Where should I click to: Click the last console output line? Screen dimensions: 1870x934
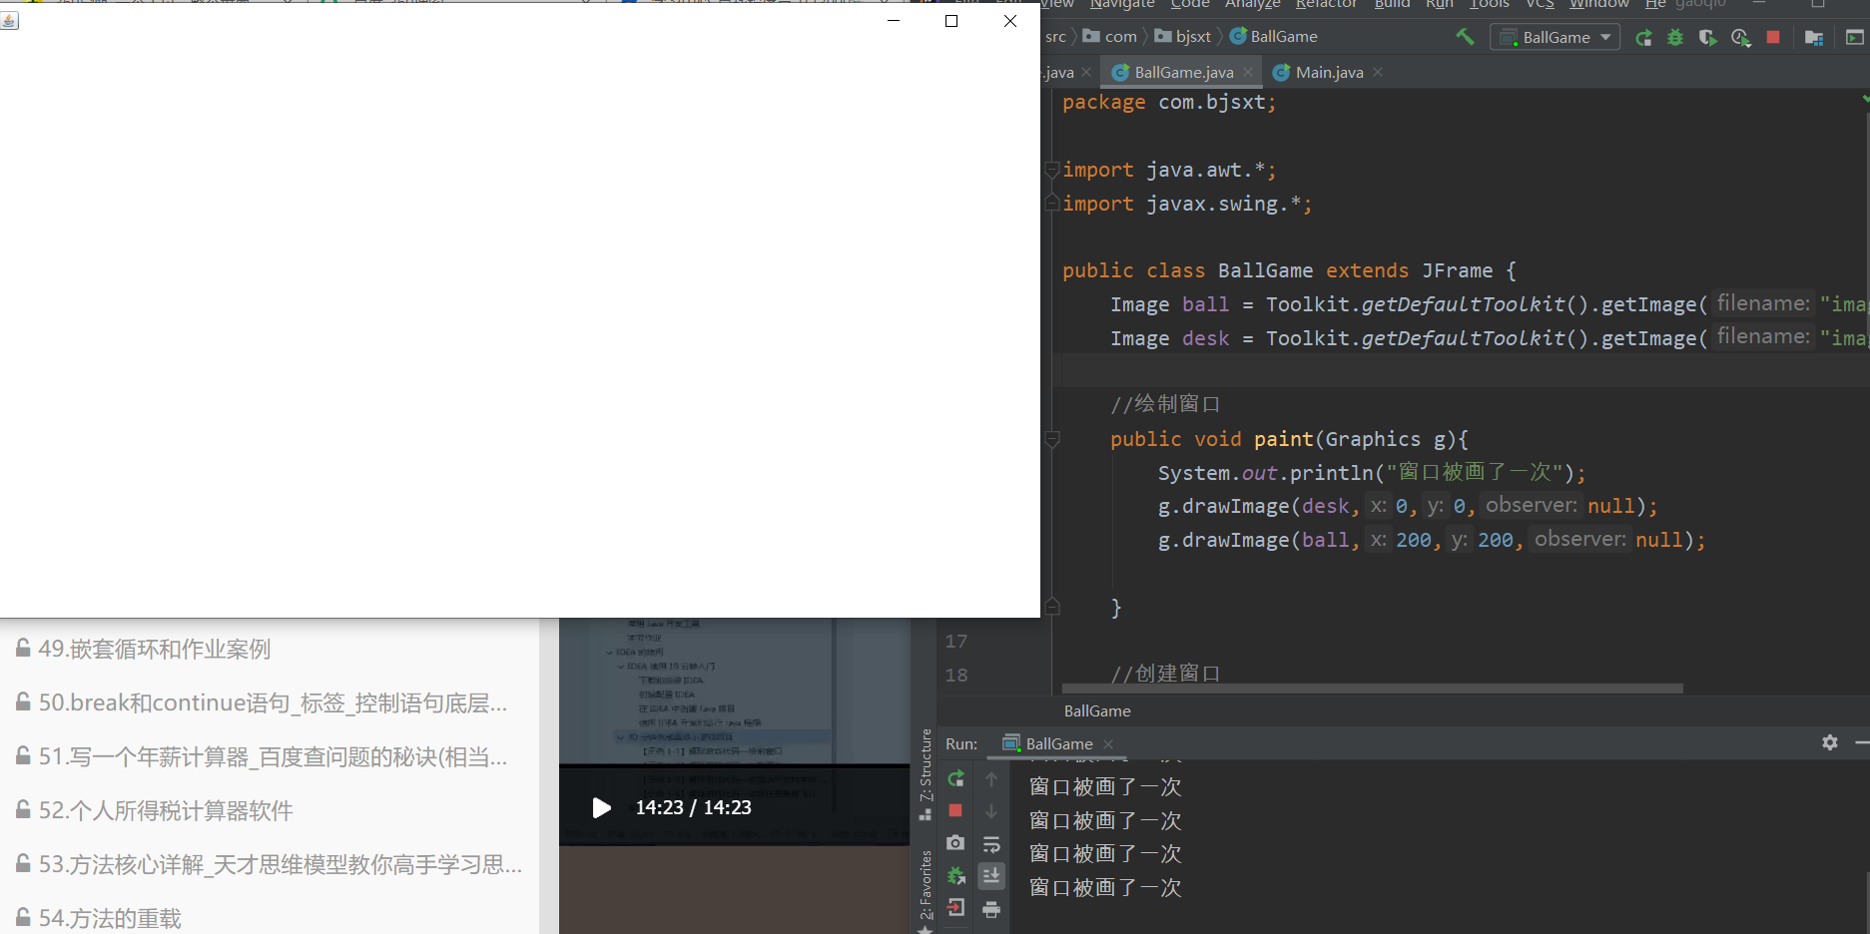(1105, 887)
